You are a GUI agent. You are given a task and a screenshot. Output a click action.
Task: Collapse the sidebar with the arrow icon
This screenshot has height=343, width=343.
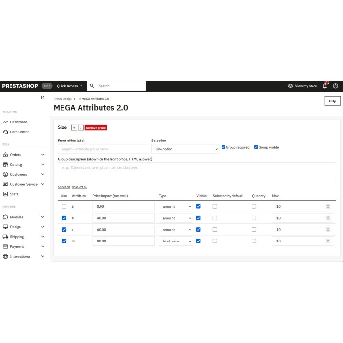coord(43,97)
